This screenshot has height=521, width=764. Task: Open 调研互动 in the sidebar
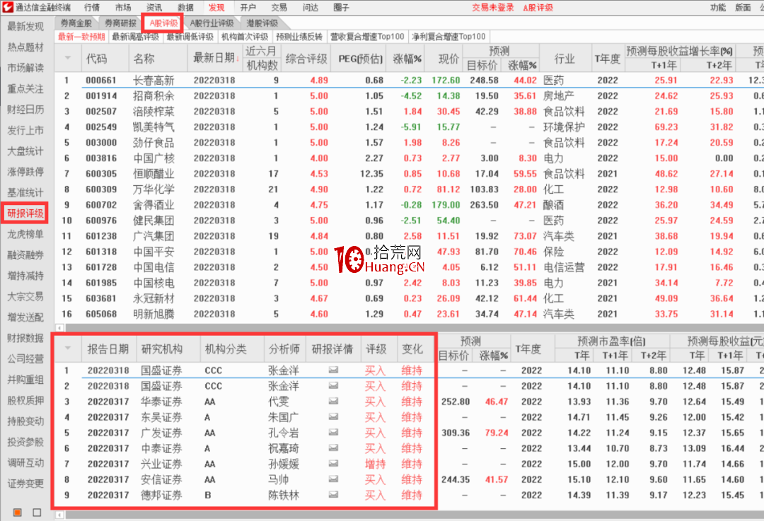25,462
